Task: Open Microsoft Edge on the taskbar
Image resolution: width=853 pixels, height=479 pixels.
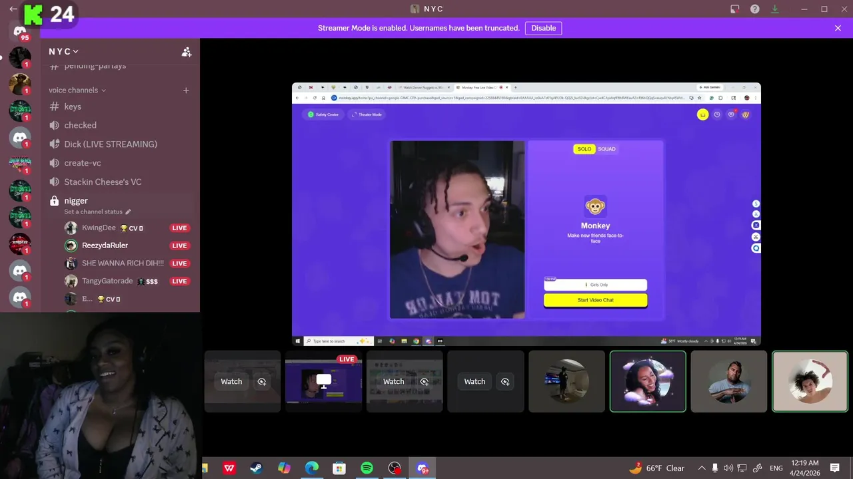Action: pos(312,468)
